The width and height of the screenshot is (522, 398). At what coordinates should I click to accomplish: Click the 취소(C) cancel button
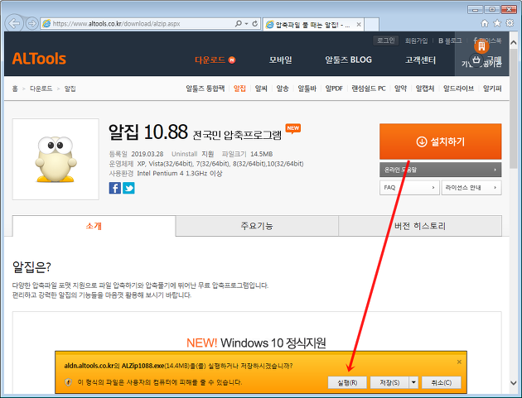click(442, 382)
